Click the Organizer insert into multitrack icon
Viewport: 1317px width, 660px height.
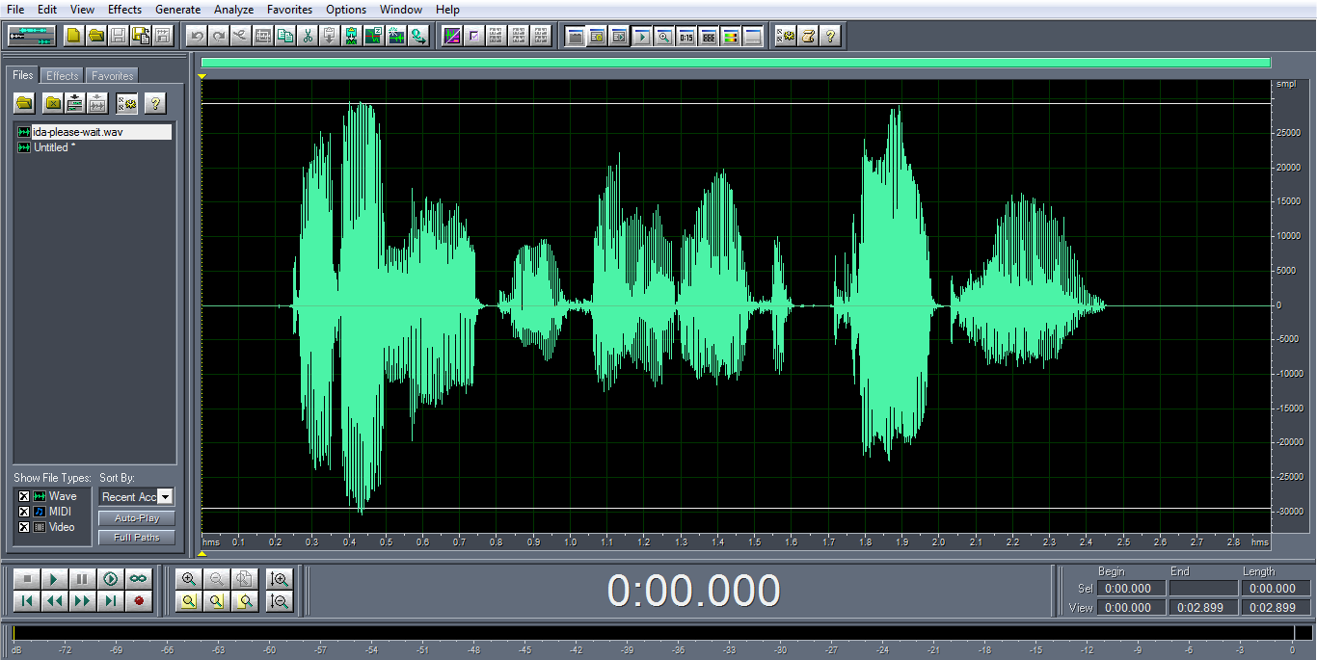(x=74, y=103)
